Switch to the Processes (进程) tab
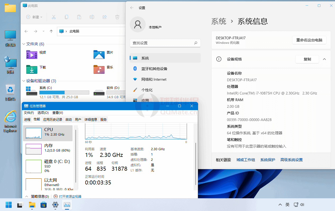 [27, 120]
